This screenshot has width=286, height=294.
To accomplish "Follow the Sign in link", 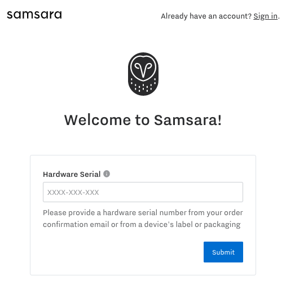I will pos(265,16).
